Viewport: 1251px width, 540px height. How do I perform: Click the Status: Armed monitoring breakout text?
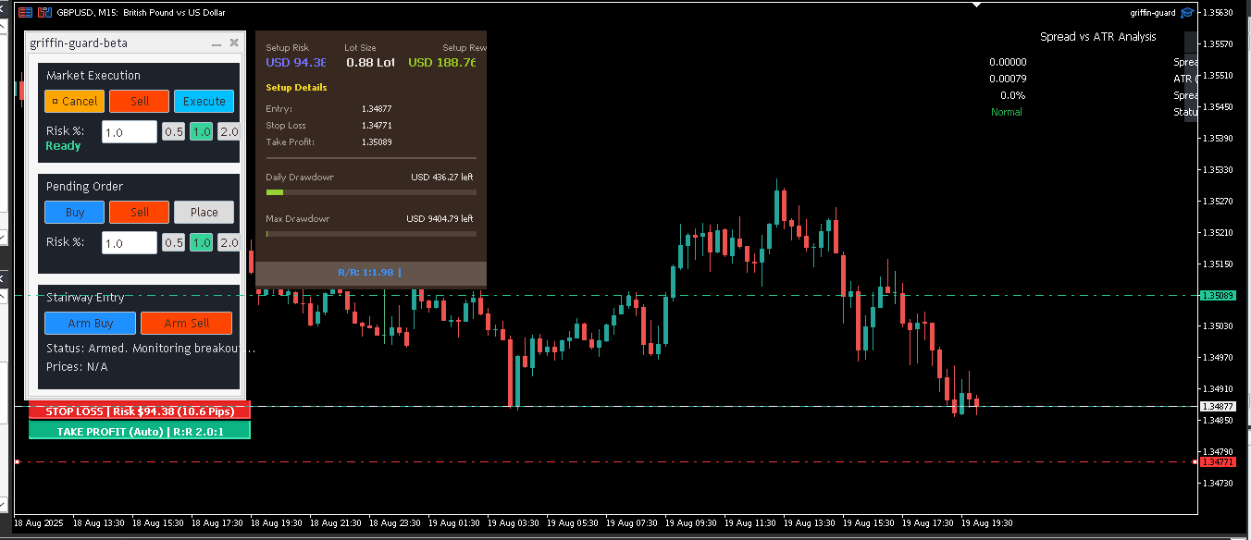151,349
